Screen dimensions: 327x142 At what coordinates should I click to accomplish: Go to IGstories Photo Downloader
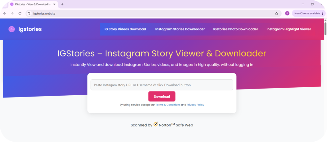(235, 29)
